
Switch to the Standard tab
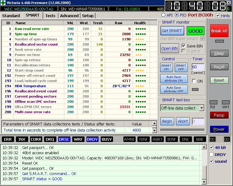click(11, 16)
